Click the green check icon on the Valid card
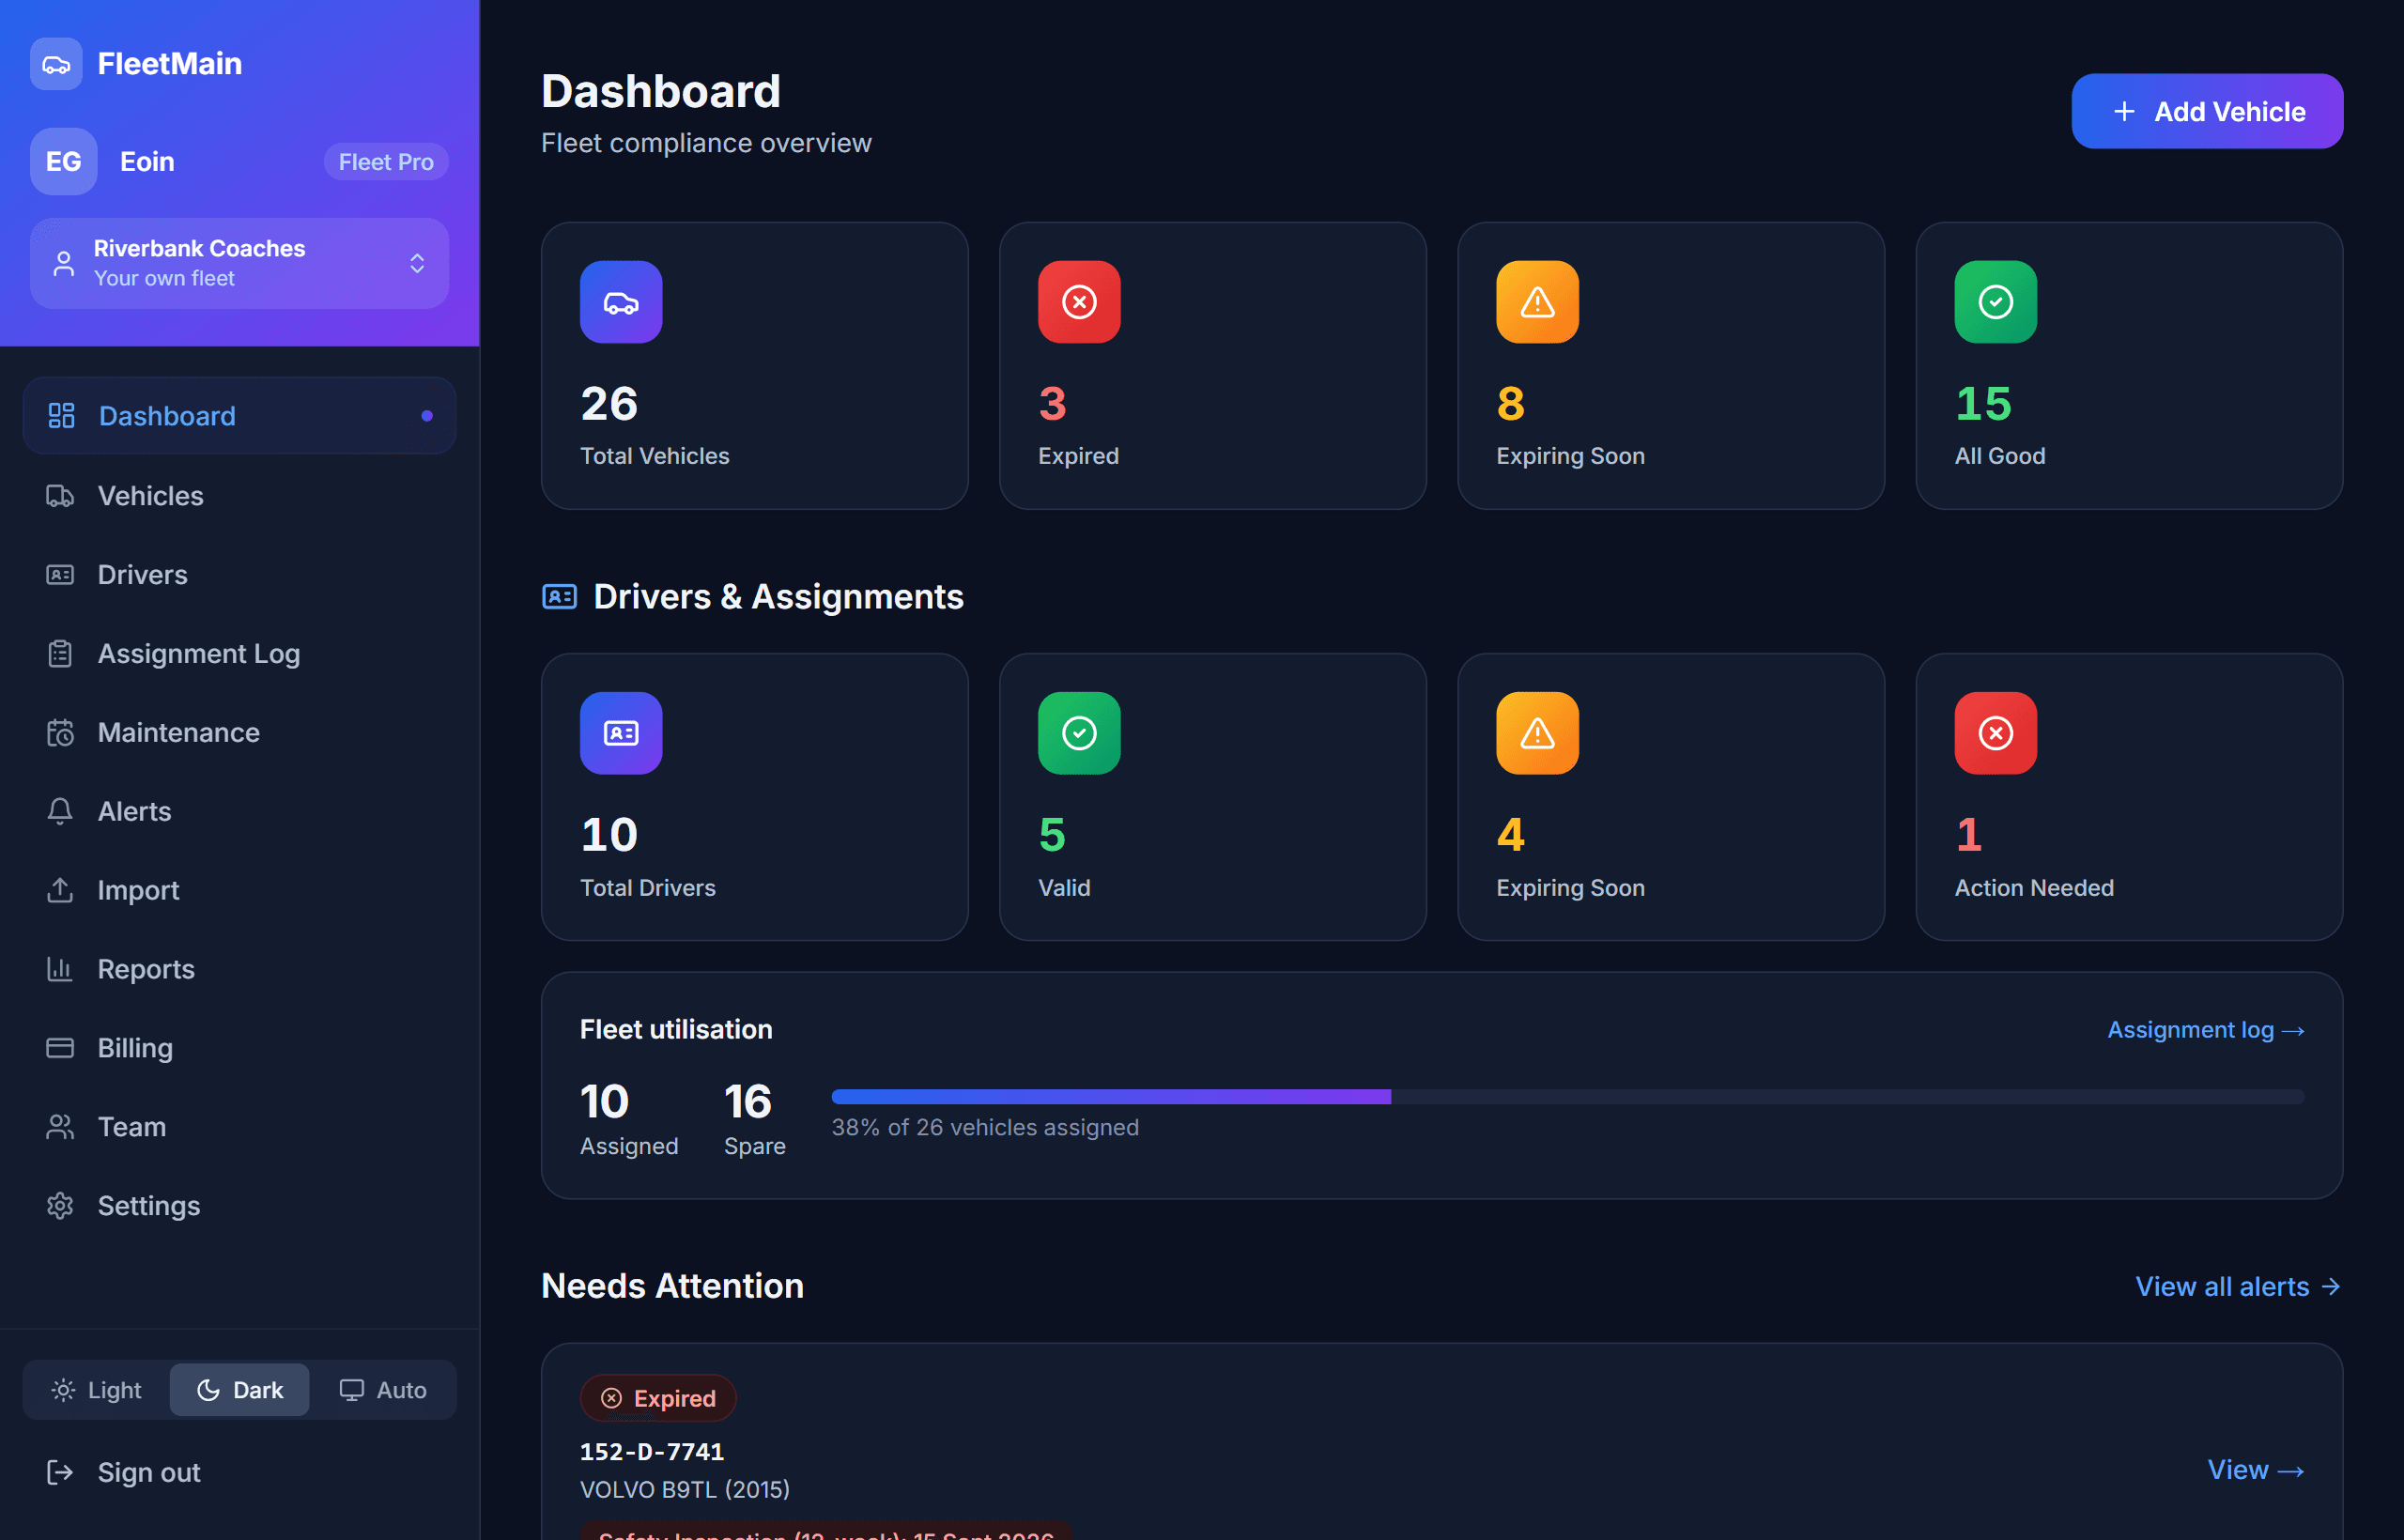The height and width of the screenshot is (1540, 2404). (x=1079, y=733)
